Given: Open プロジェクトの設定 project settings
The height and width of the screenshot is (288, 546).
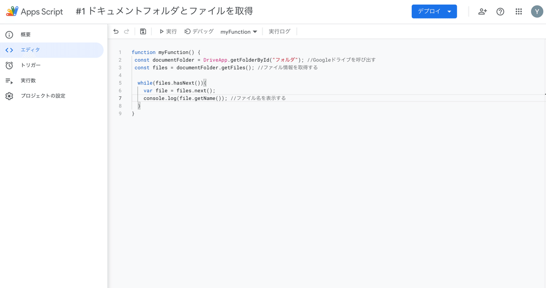Looking at the screenshot, I should coord(43,96).
